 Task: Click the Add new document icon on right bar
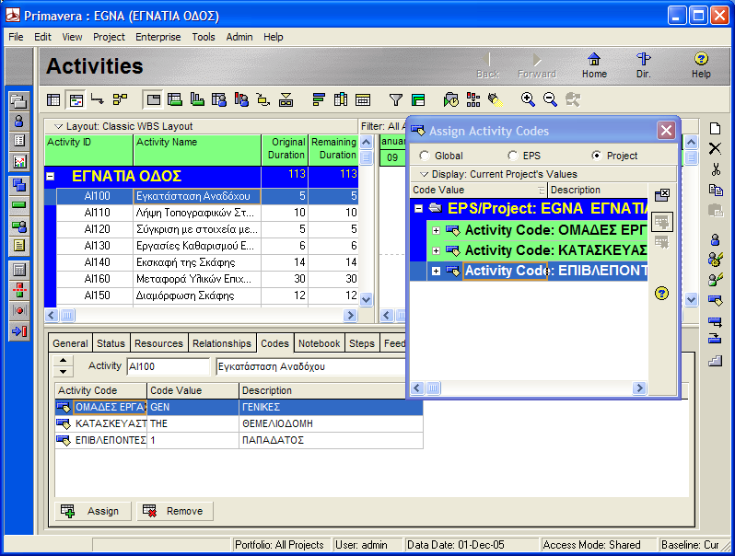pos(715,128)
